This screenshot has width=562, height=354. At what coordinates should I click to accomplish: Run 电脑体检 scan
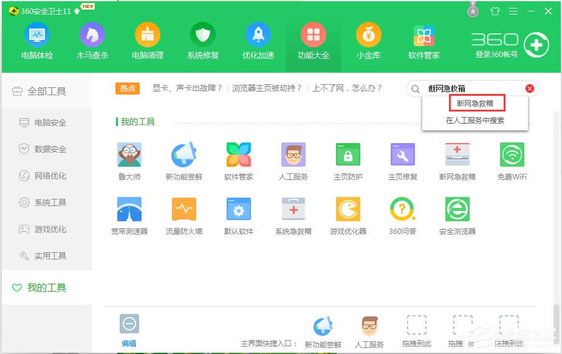tap(37, 39)
